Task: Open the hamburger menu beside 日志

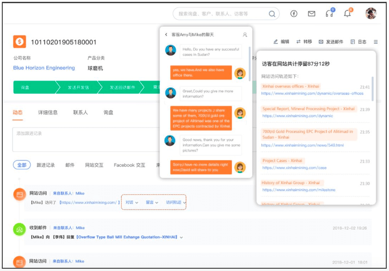Action: [x=376, y=42]
